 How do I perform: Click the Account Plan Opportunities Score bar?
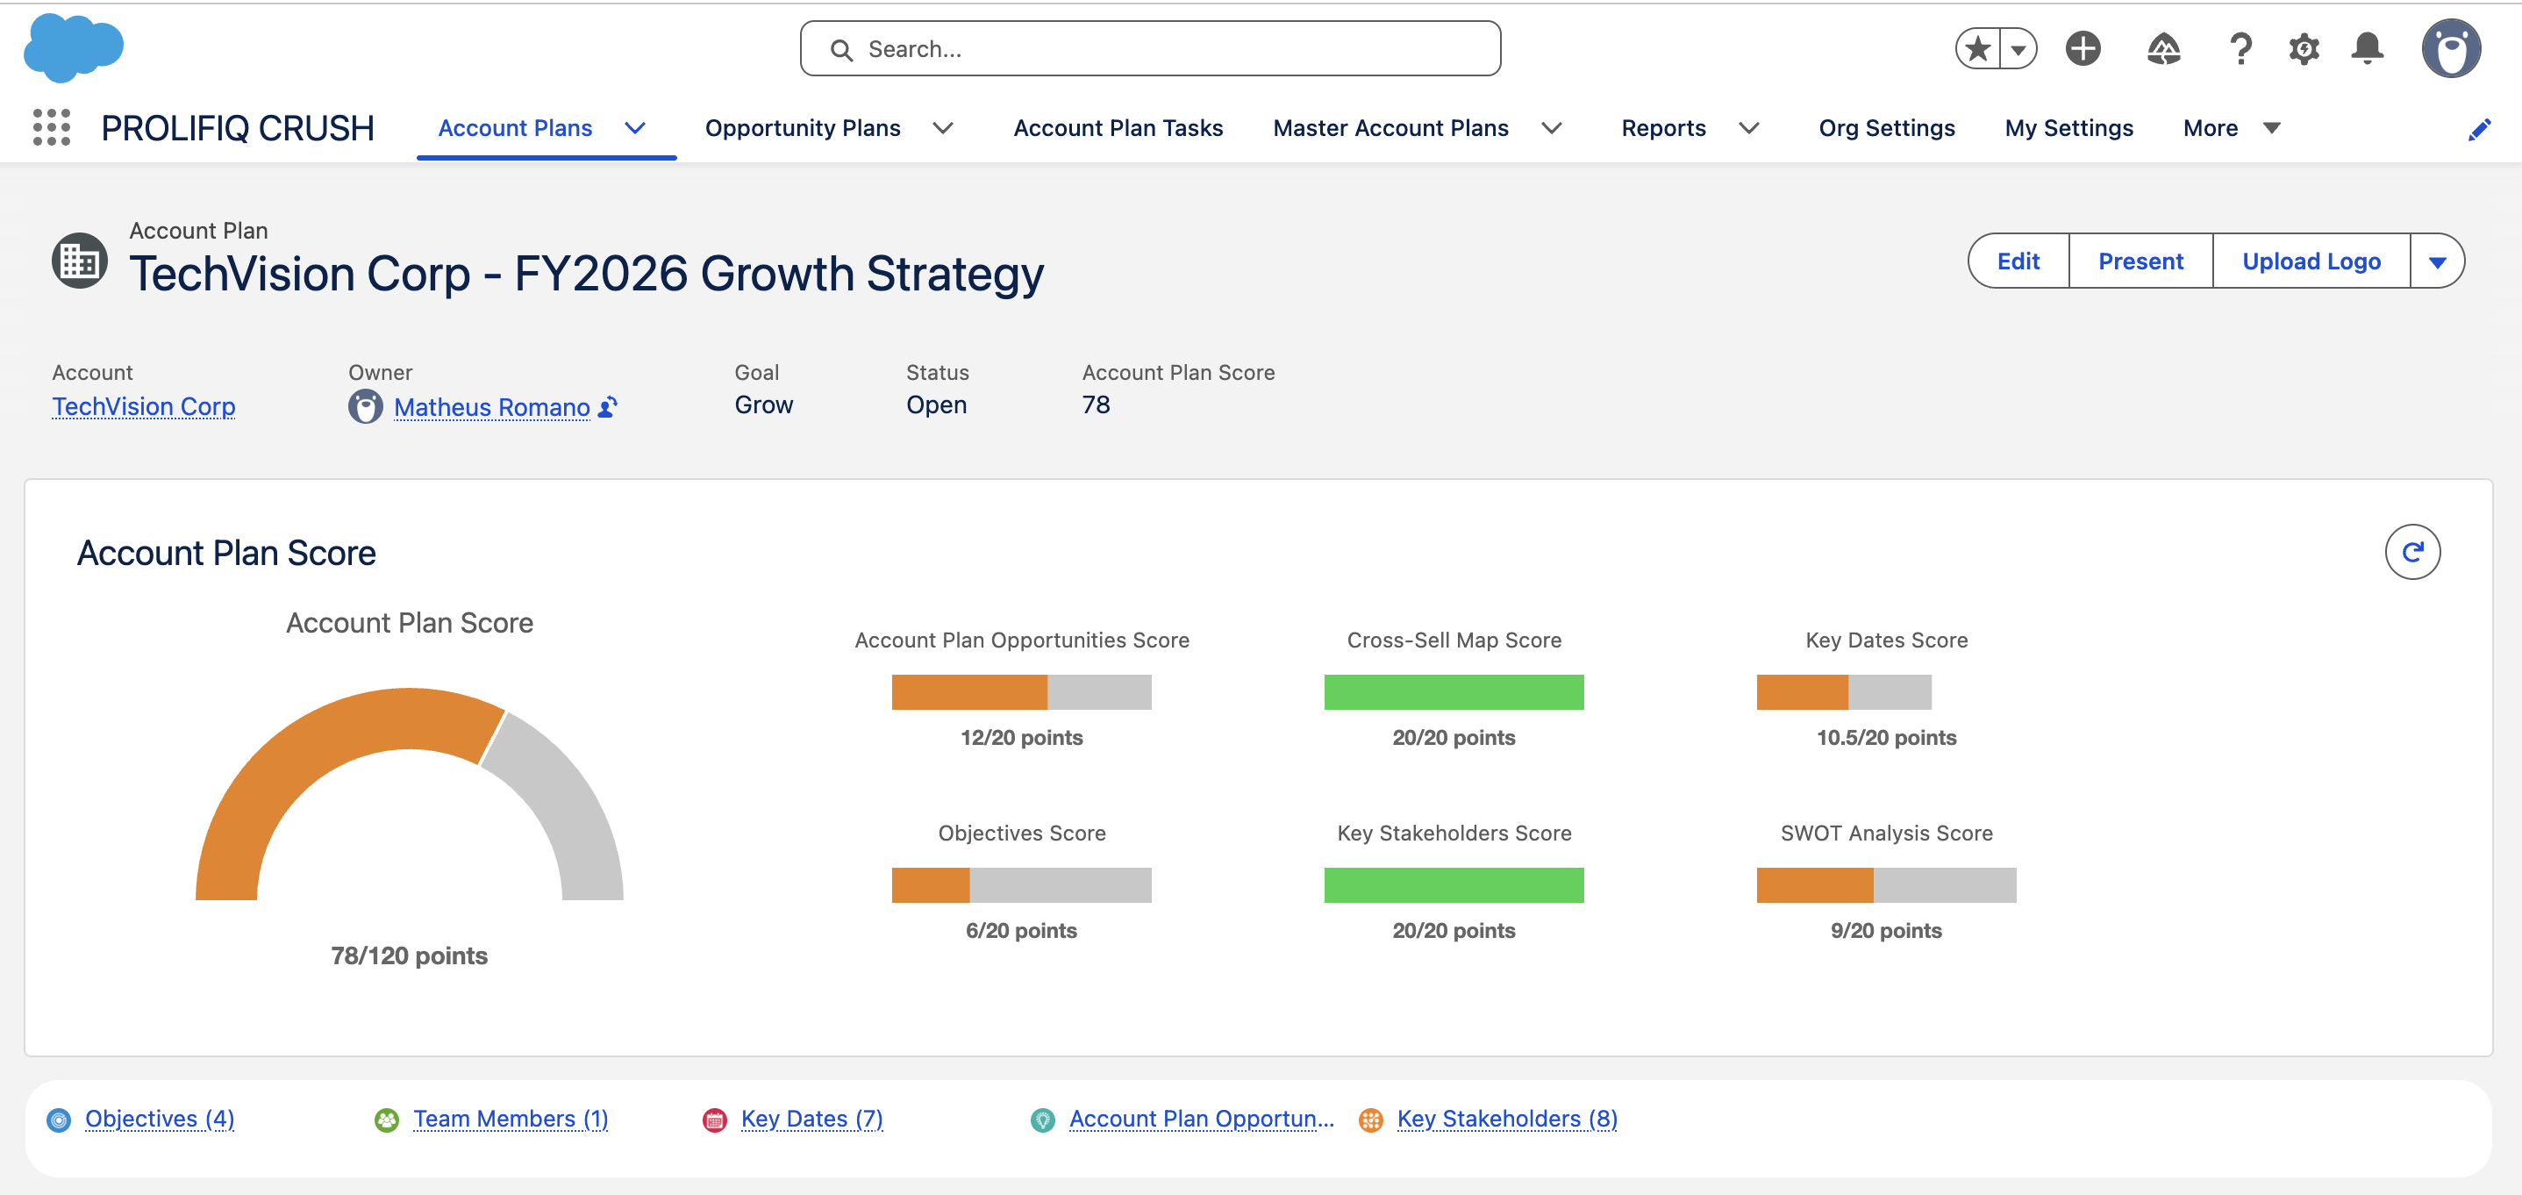pyautogui.click(x=1021, y=692)
